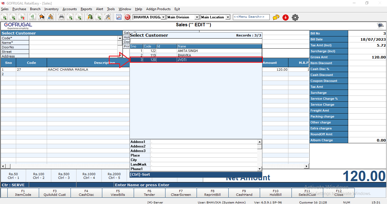Click the orange delivery cart toolbar icon

click(x=42, y=17)
